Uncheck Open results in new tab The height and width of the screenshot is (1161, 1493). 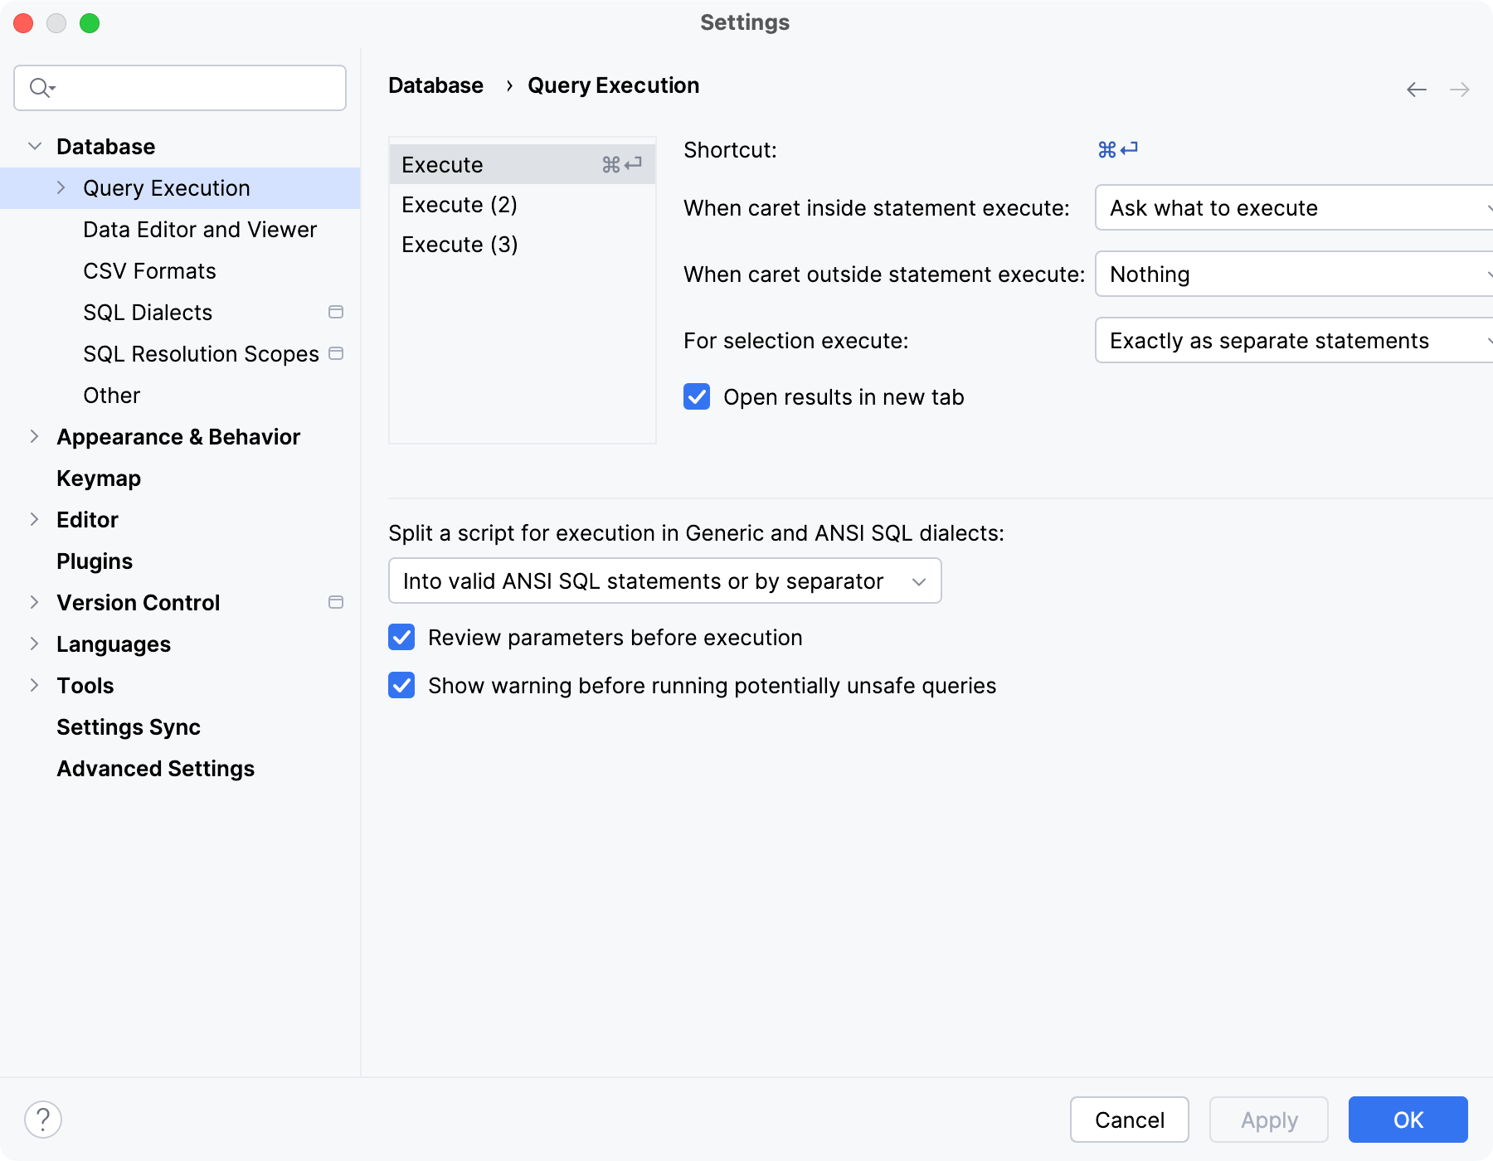point(697,397)
